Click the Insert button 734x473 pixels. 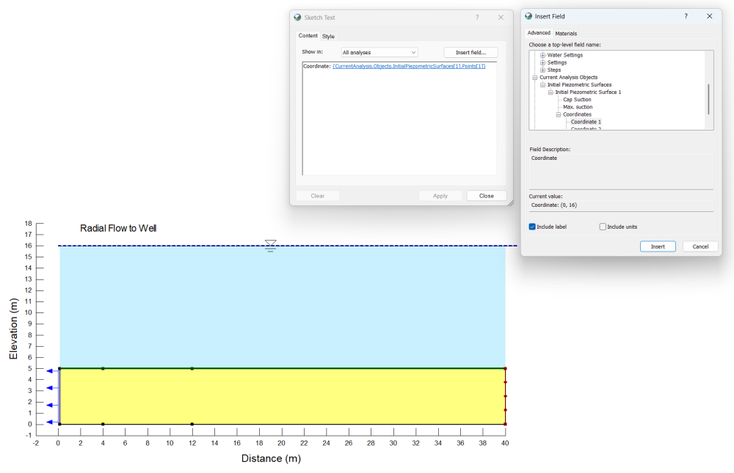(x=658, y=246)
